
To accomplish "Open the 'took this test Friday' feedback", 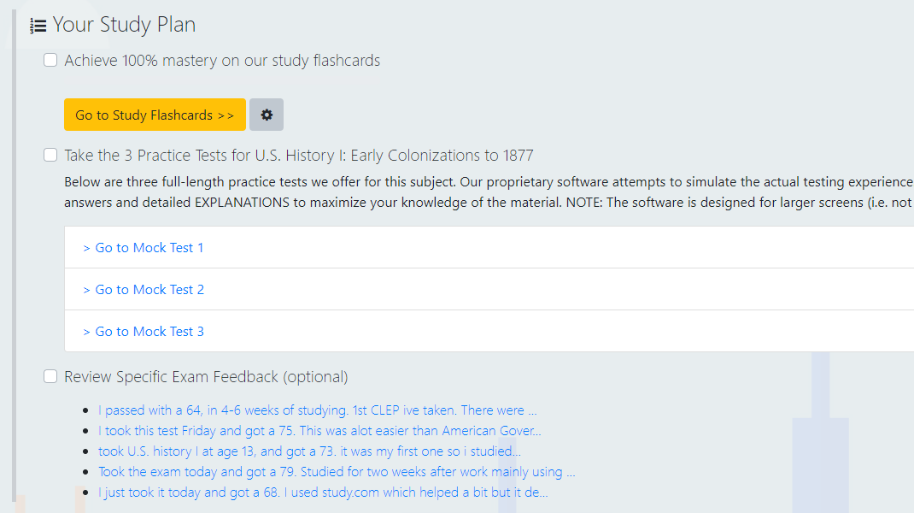I will pos(319,431).
